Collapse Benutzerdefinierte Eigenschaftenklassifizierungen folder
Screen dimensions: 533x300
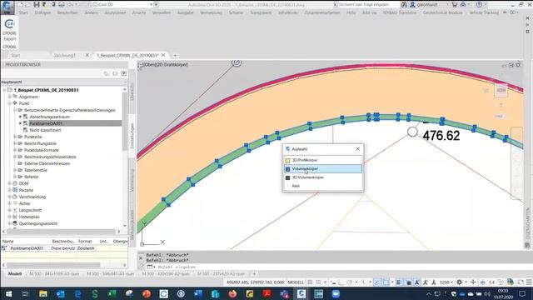(15, 110)
